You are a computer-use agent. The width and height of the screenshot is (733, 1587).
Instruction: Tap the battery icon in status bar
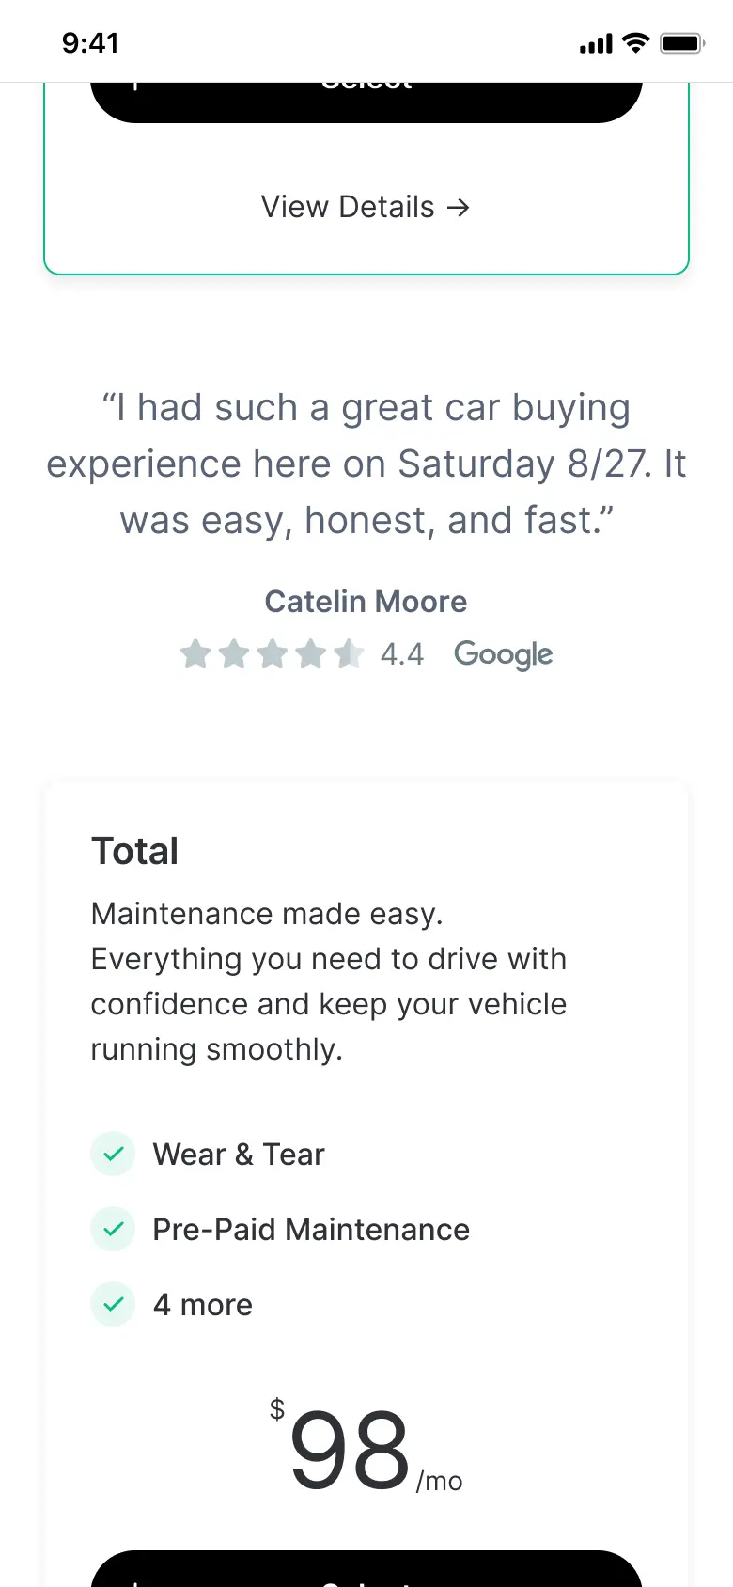coord(682,43)
